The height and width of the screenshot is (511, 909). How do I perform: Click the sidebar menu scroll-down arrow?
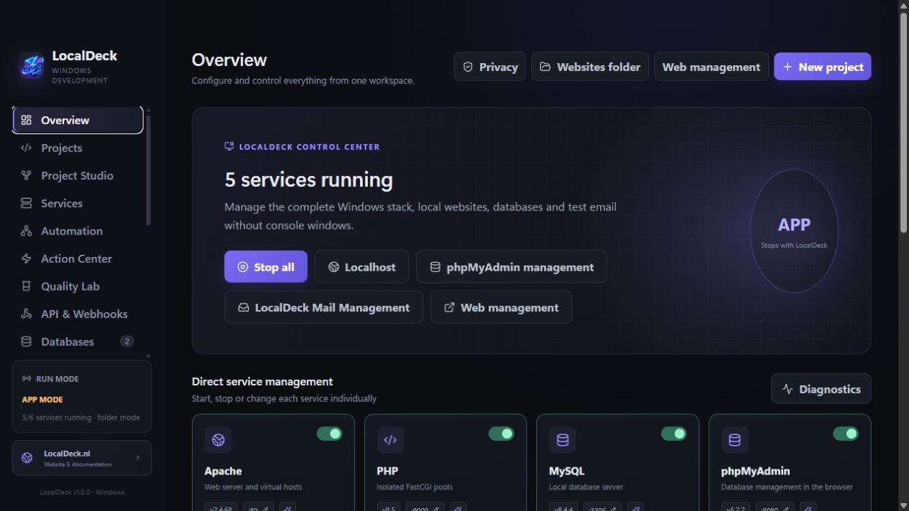(149, 356)
